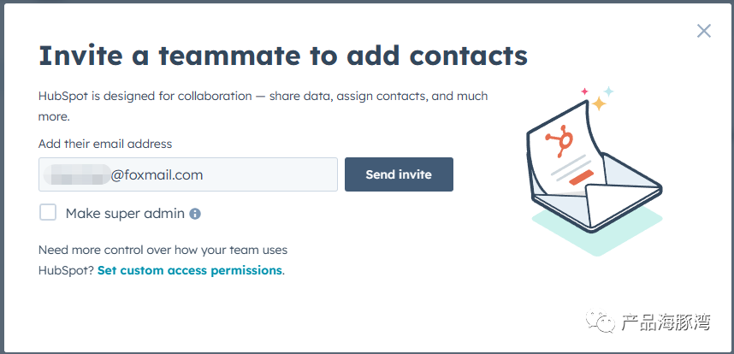Click the orange bar on the letter
The width and height of the screenshot is (734, 354).
(x=575, y=178)
